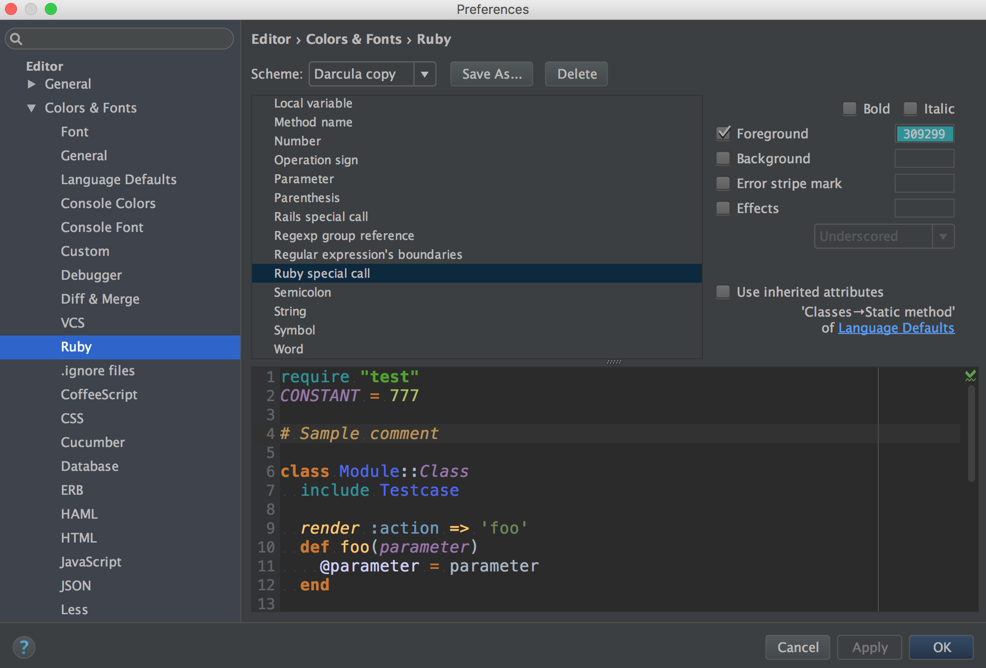The width and height of the screenshot is (986, 668).
Task: Toggle Use inherited attributes checkbox
Action: (x=723, y=292)
